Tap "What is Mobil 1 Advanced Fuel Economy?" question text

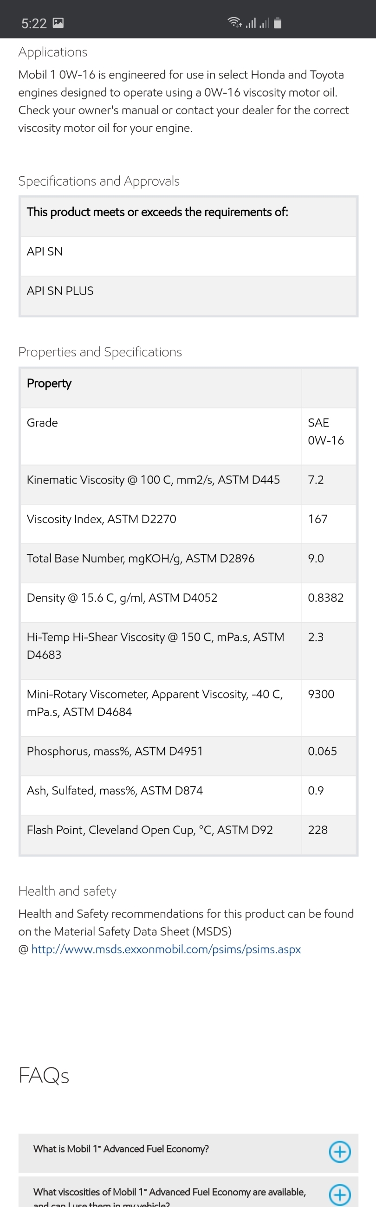tap(121, 1149)
